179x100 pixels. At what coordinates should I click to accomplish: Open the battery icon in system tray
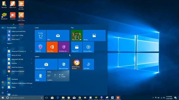click(159, 97)
